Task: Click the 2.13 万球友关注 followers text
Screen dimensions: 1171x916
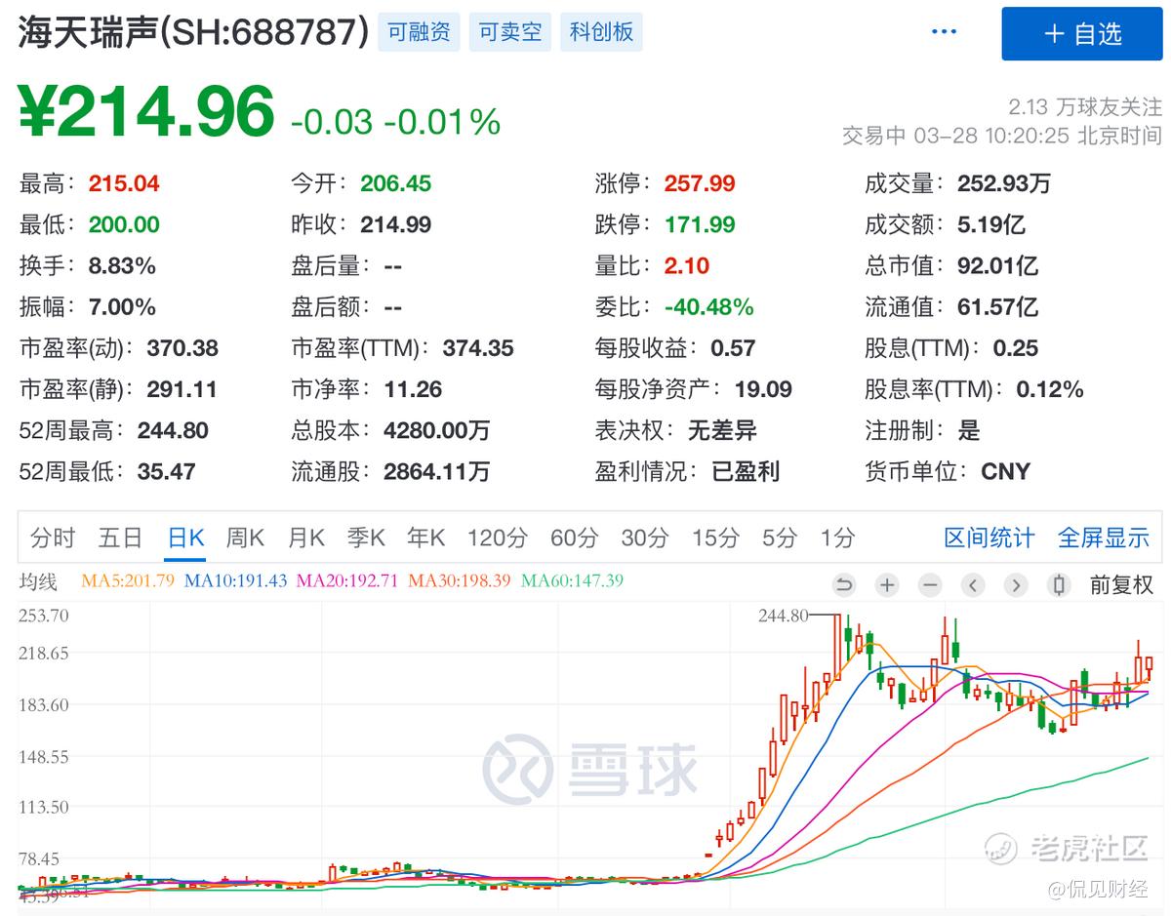Action: click(1085, 106)
